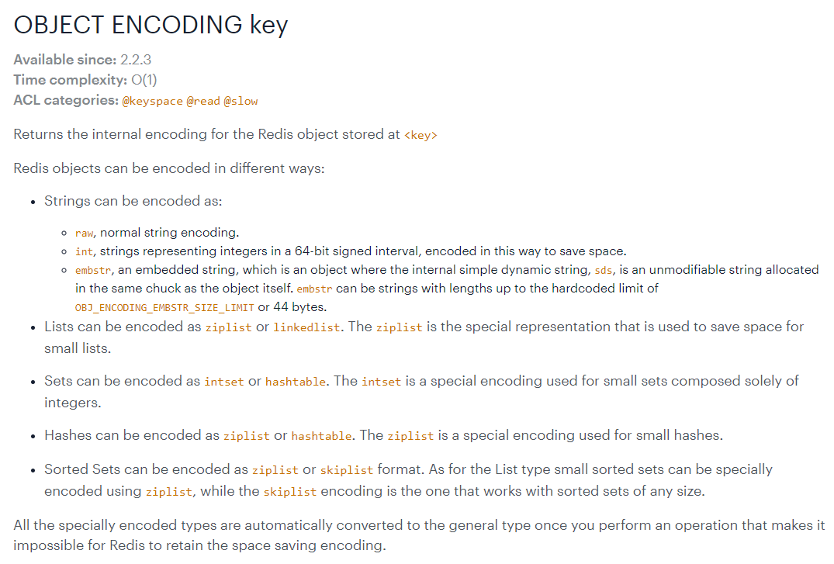Click the OBJ_ENCODING_EMBSTR_SIZE_LIMIT constant
The height and width of the screenshot is (564, 834).
164,307
